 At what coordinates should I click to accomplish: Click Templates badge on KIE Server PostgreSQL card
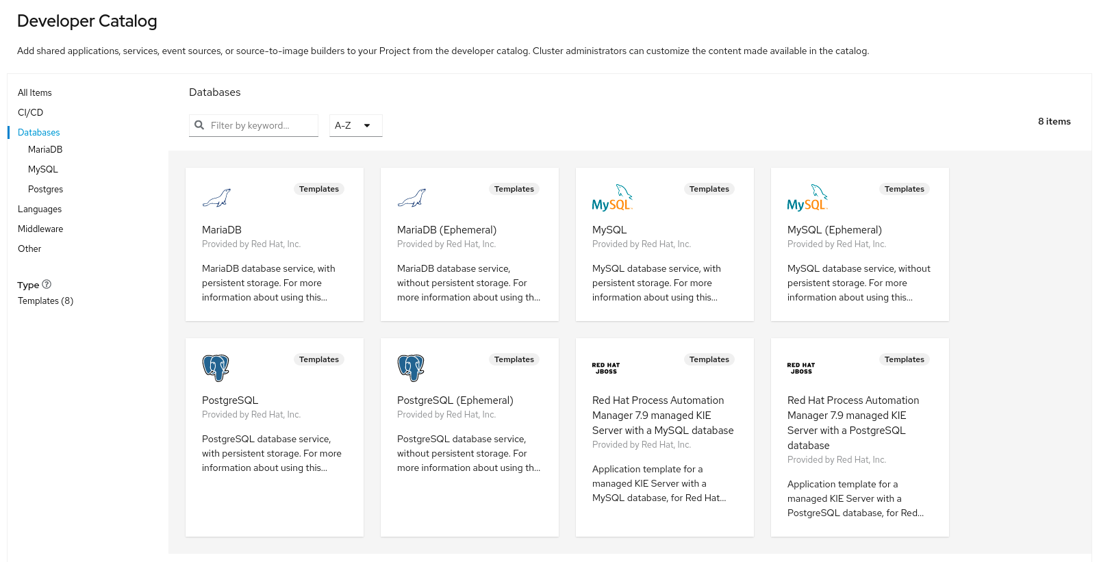905,359
